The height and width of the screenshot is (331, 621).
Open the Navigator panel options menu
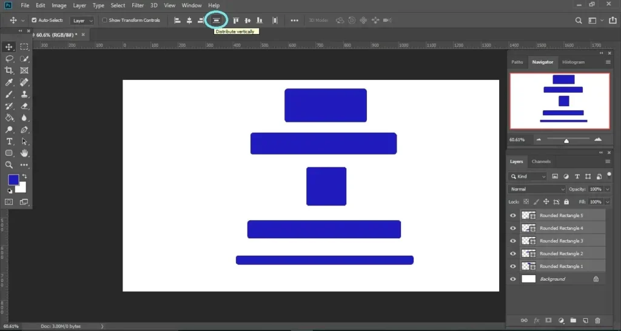pyautogui.click(x=608, y=62)
